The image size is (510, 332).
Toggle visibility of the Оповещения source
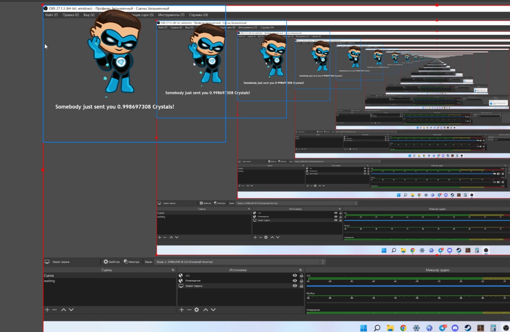click(x=295, y=281)
